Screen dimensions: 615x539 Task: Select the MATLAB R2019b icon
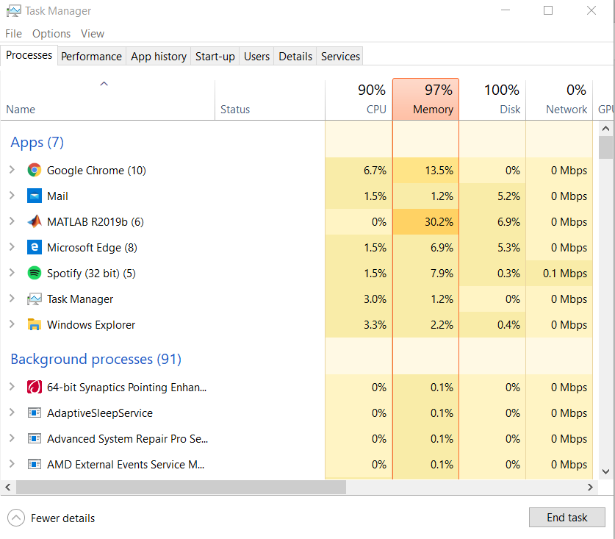34,222
